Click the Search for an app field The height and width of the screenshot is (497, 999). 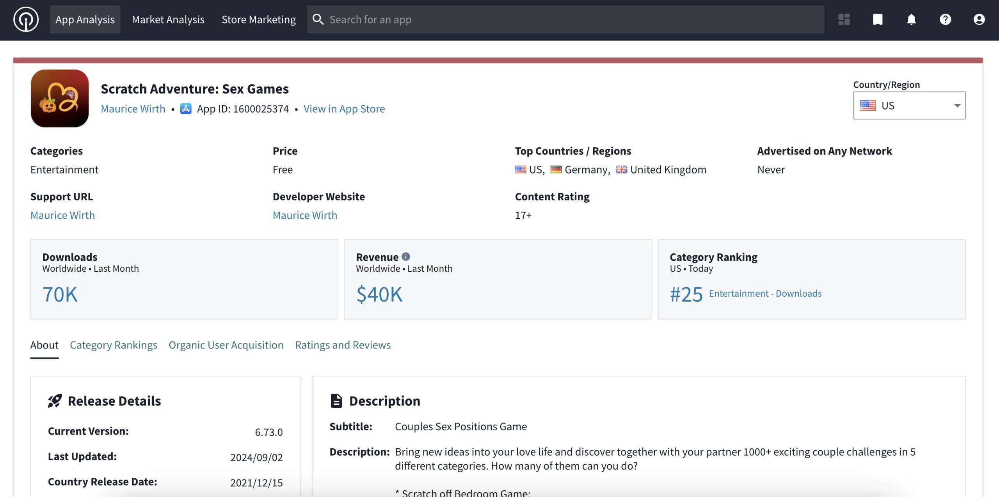(565, 19)
